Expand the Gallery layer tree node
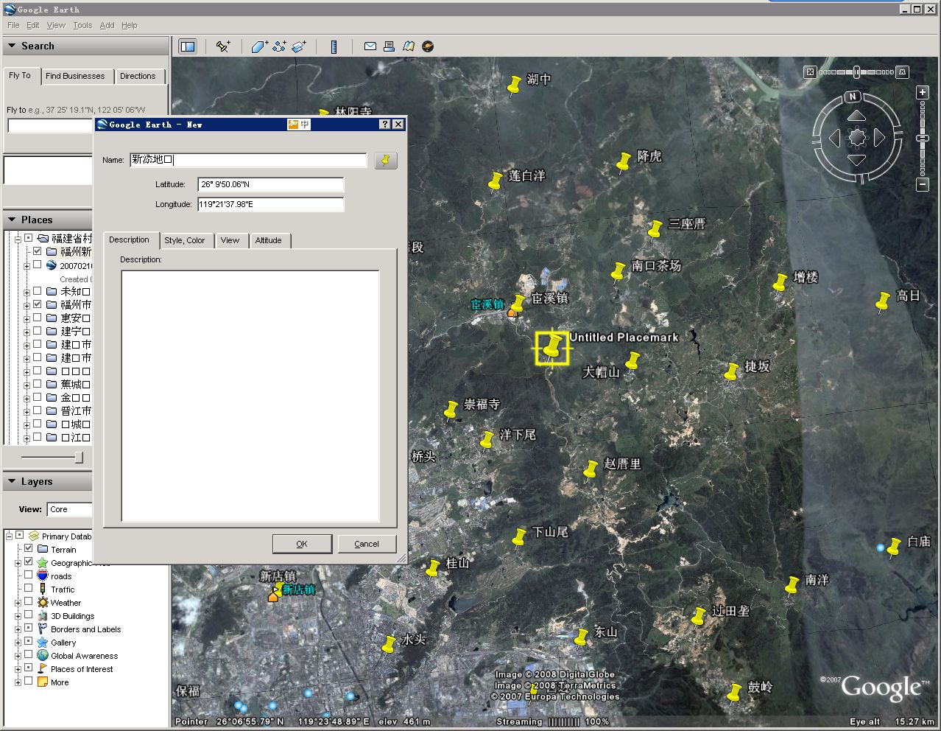The height and width of the screenshot is (731, 941). click(x=18, y=643)
